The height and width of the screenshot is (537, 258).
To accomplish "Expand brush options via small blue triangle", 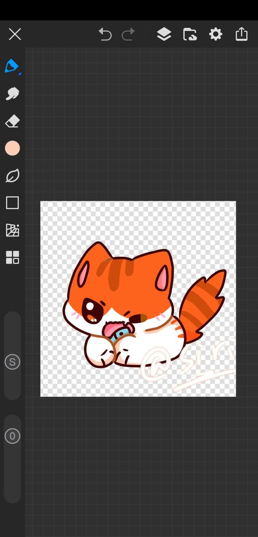I will coord(19,73).
